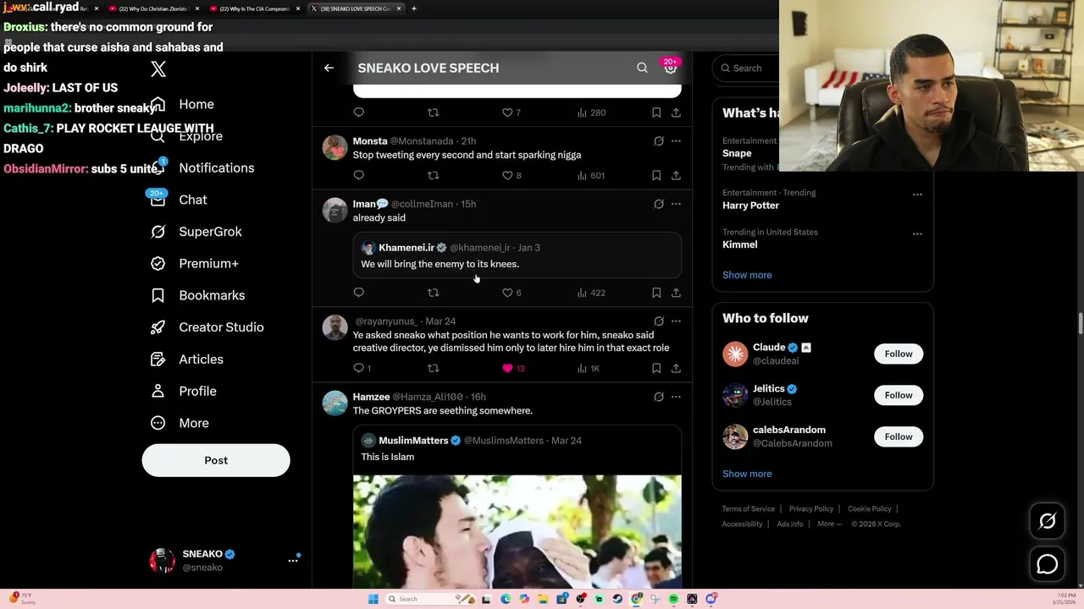1084x609 pixels.
Task: Open floating messages chat button
Action: pyautogui.click(x=1048, y=564)
